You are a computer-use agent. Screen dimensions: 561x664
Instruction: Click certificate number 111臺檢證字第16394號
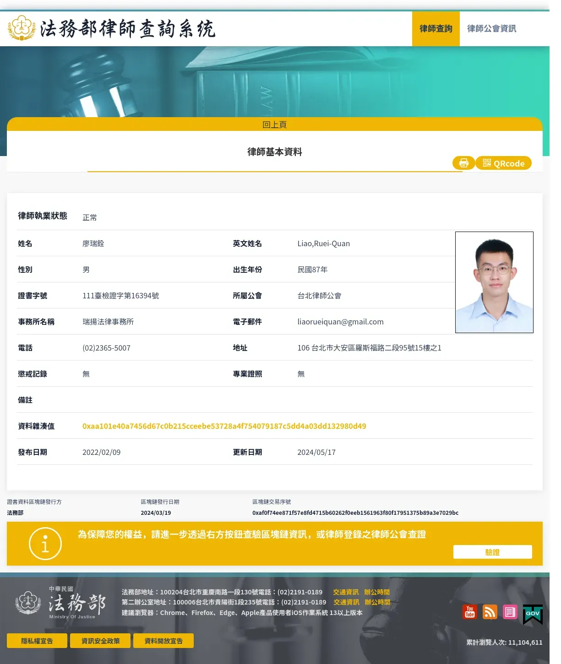(120, 296)
